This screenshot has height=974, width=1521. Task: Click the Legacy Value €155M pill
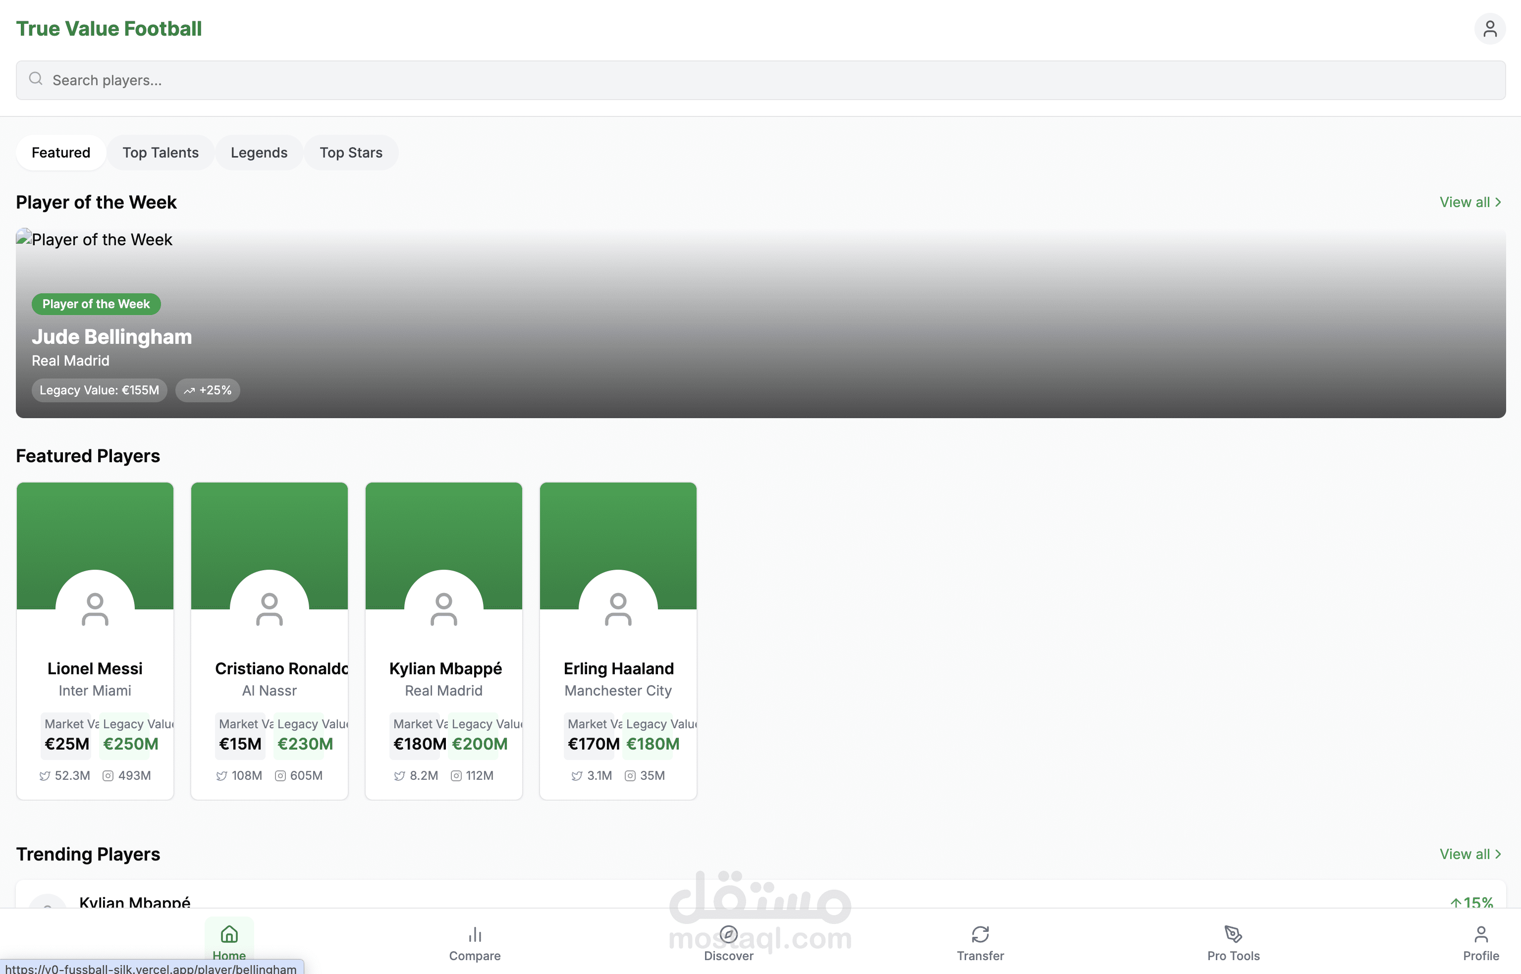click(x=99, y=390)
